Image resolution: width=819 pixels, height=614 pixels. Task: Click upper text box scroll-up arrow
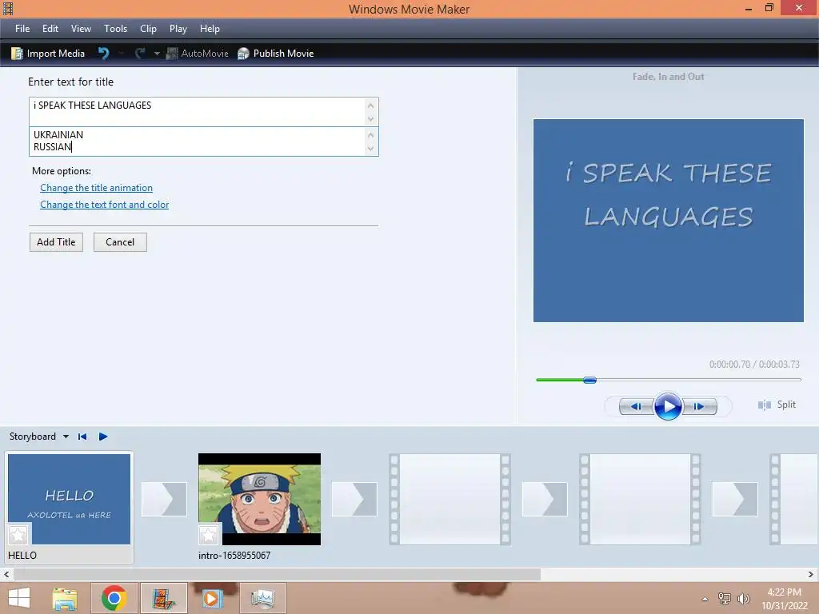tap(371, 105)
